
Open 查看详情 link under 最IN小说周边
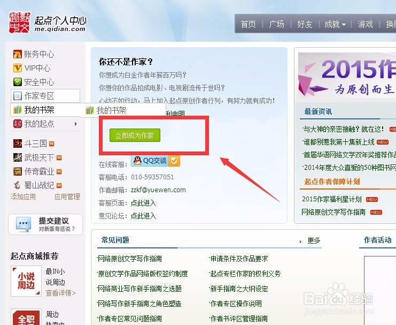(60, 293)
